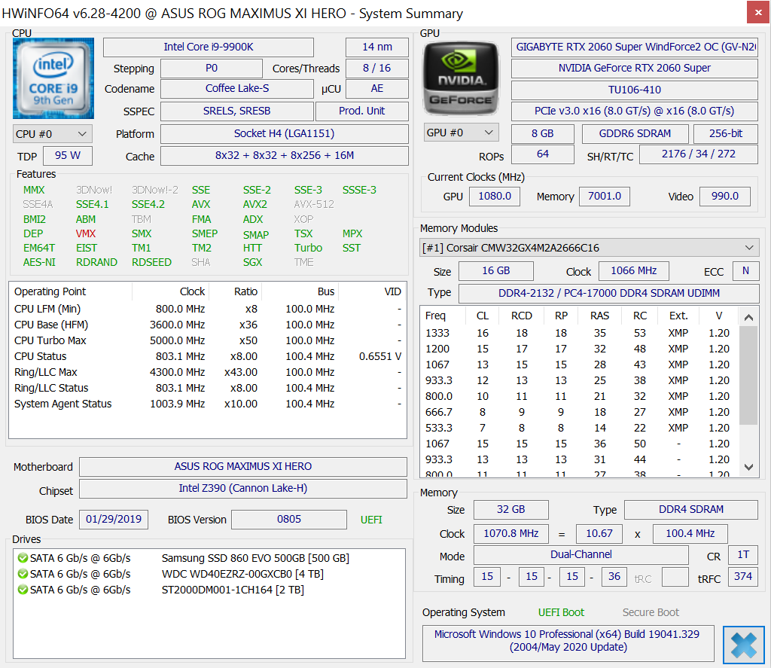This screenshot has width=771, height=668.
Task: Click the 8 / 16 Cores/Threads value
Action: coord(377,69)
